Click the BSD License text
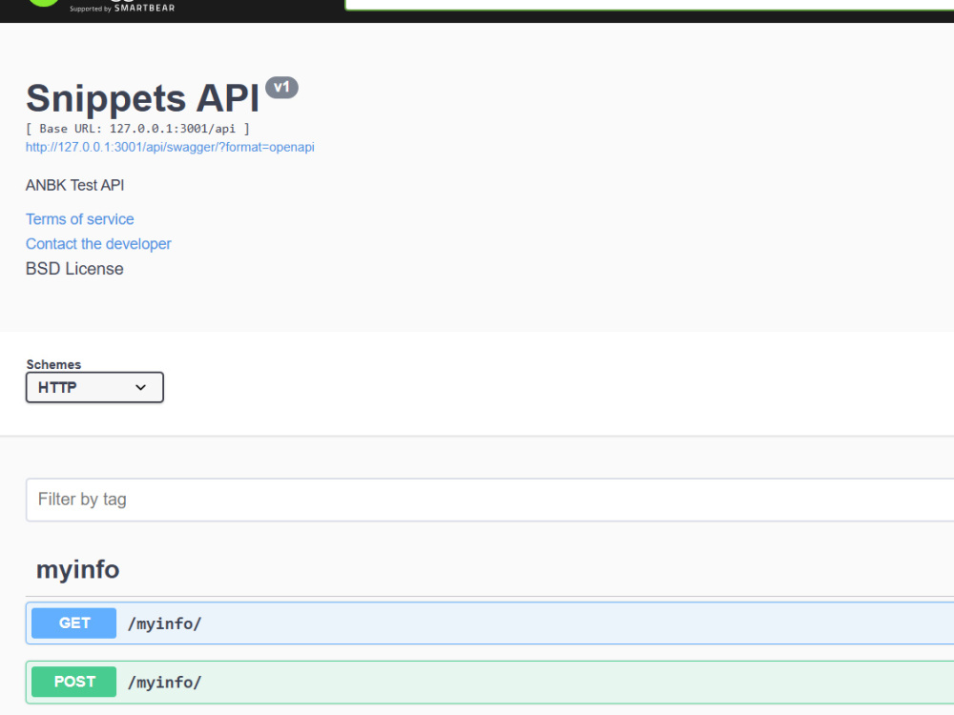 [74, 269]
